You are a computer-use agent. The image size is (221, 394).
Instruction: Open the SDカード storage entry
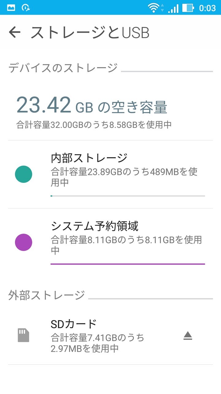point(110,336)
